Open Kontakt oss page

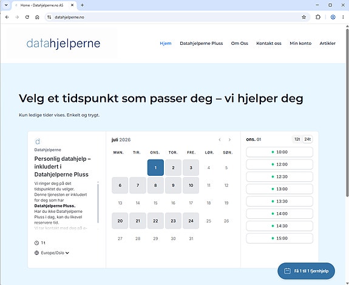[269, 43]
